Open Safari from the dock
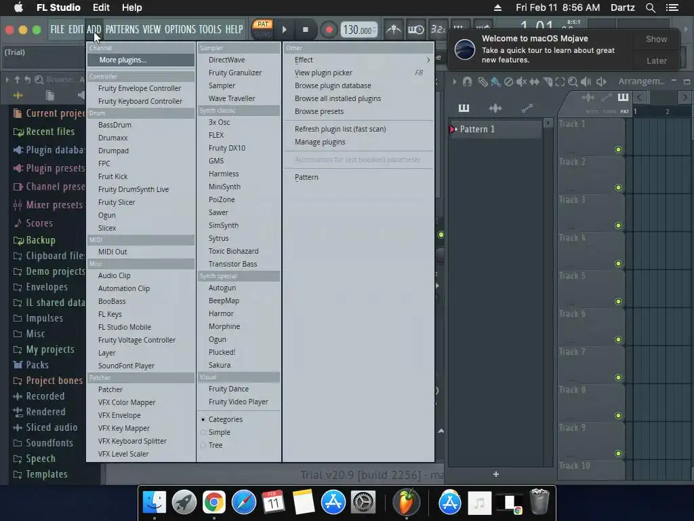The width and height of the screenshot is (694, 521). tap(244, 503)
